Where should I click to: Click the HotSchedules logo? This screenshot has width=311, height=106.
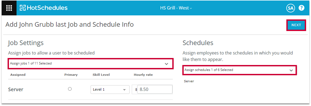pyautogui.click(x=44, y=8)
